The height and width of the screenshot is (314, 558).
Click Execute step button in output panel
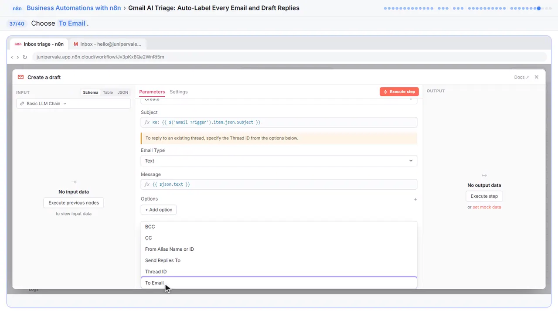[x=484, y=196]
